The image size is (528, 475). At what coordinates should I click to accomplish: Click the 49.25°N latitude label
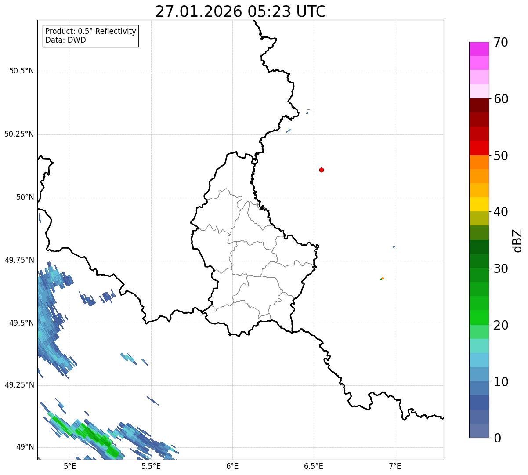tap(19, 385)
